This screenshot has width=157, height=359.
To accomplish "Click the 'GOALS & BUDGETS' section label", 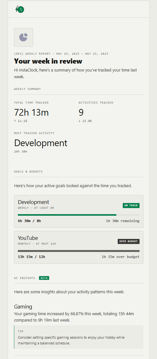I will click(x=28, y=172).
